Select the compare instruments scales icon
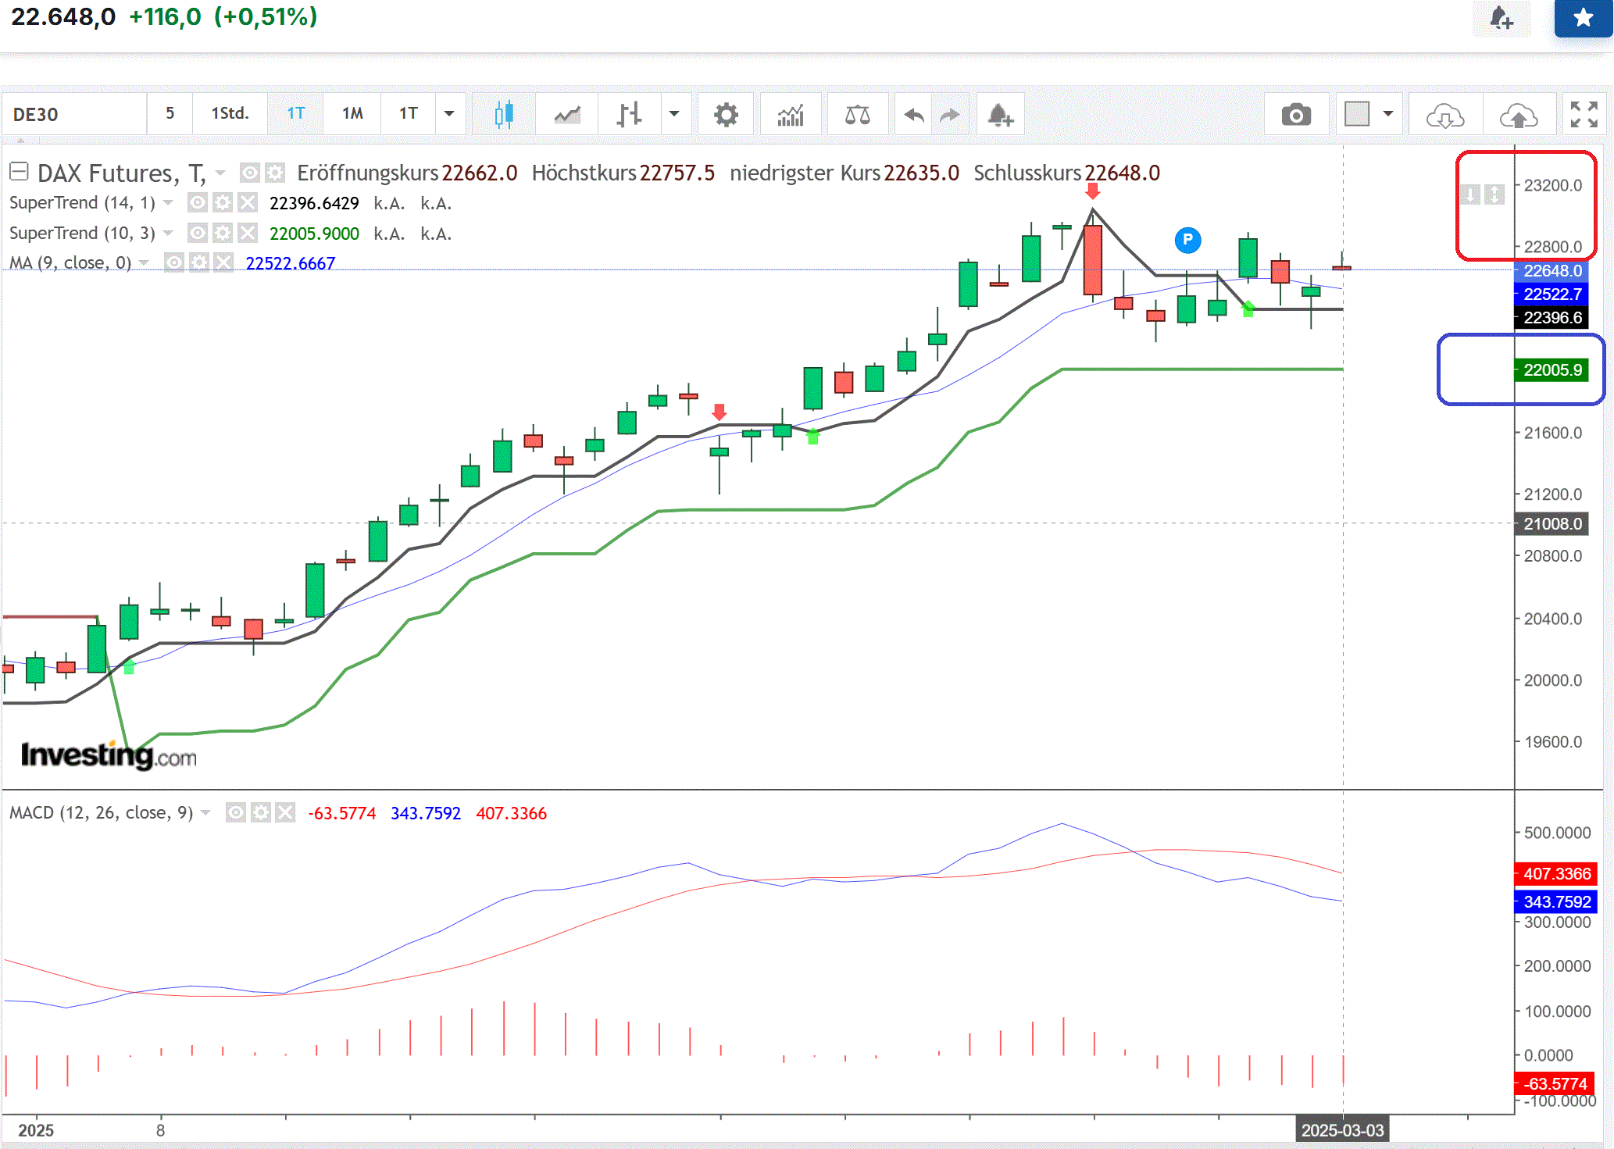The height and width of the screenshot is (1149, 1614). tap(857, 114)
